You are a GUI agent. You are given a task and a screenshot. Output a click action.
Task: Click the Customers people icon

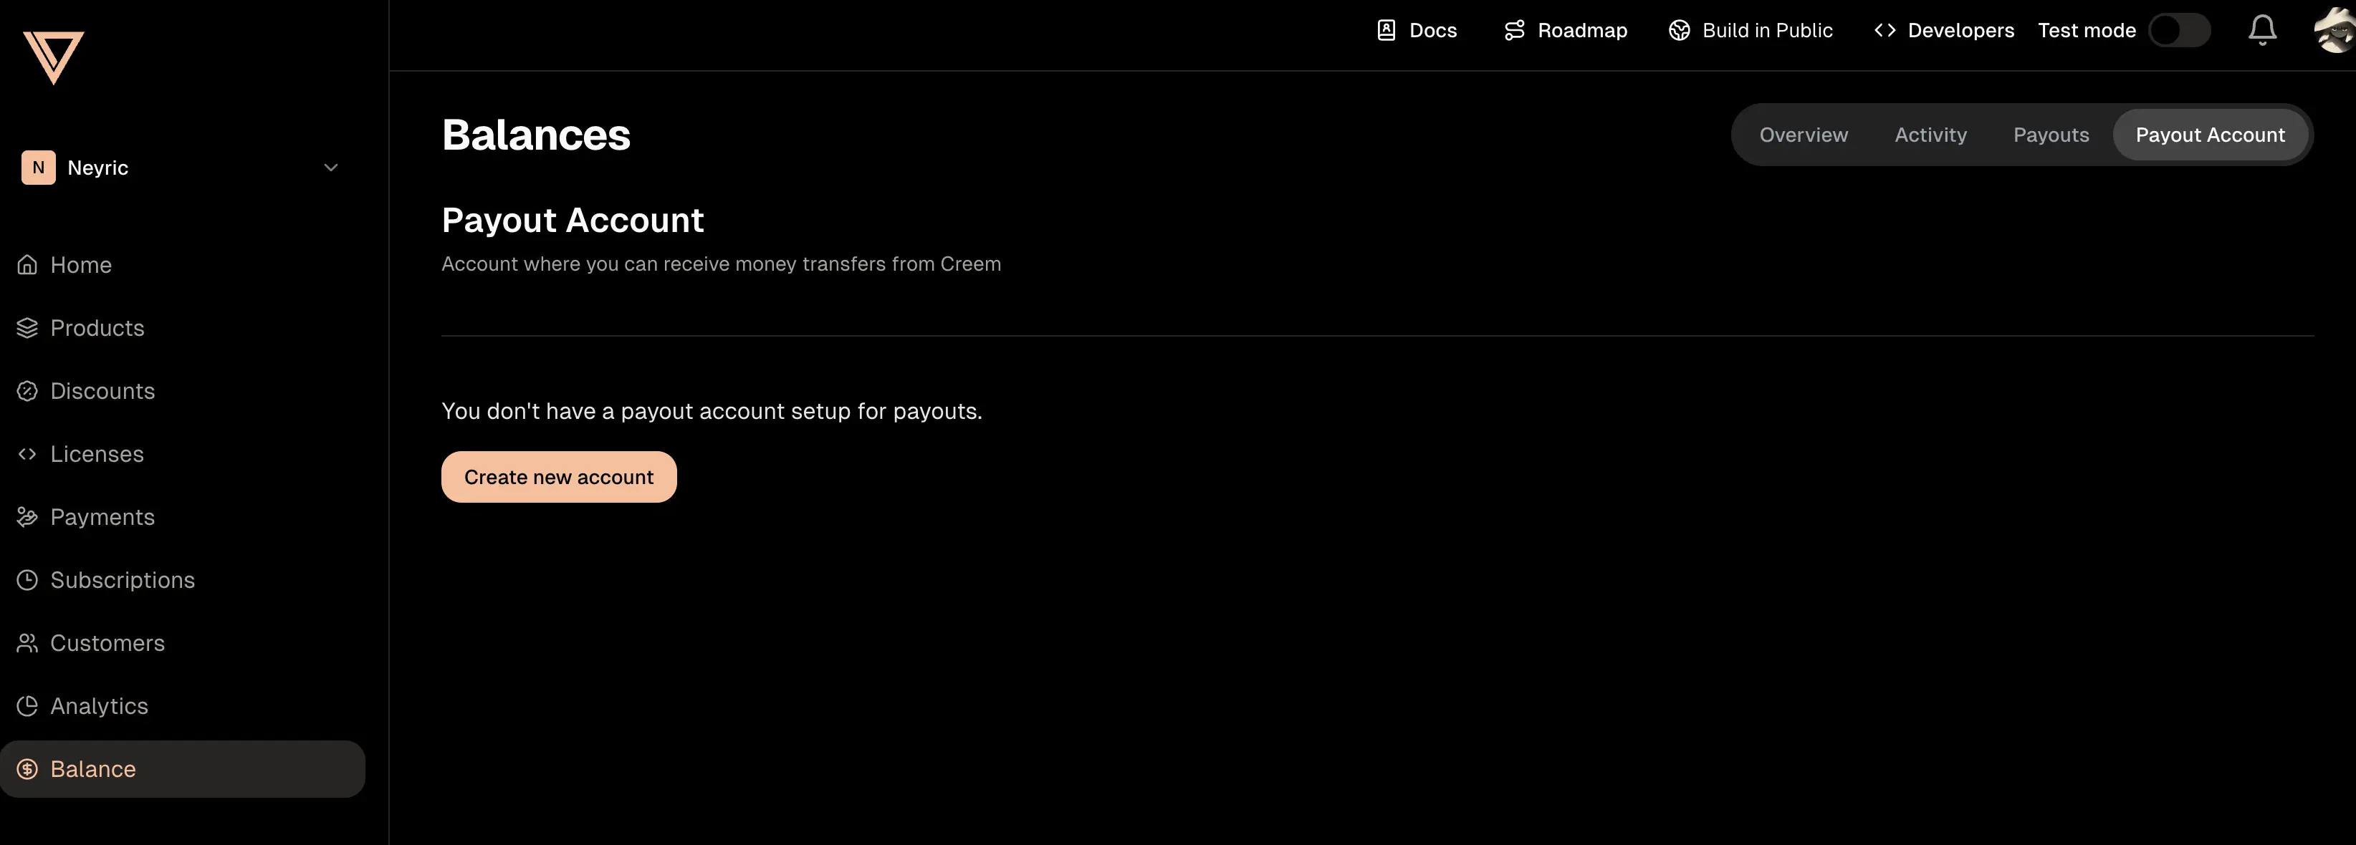[x=27, y=644]
